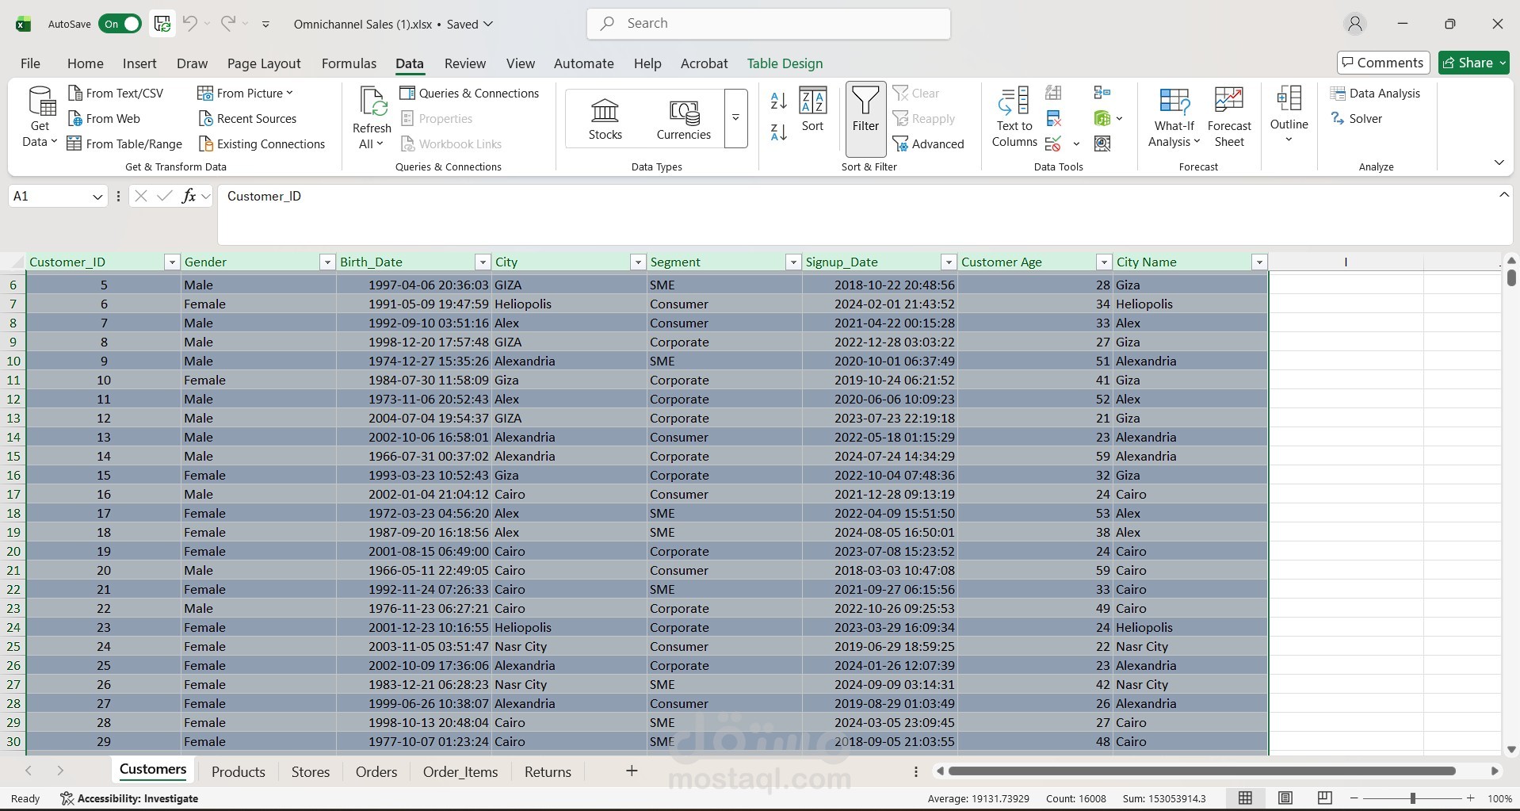Toggle Page Break Preview in status bar
This screenshot has height=811, width=1520.
1323,798
